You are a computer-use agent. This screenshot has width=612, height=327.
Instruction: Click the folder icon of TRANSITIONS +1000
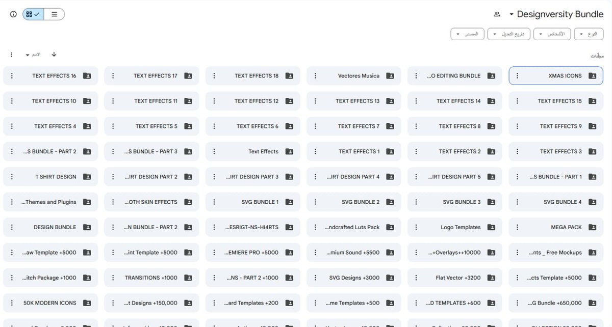point(188,278)
